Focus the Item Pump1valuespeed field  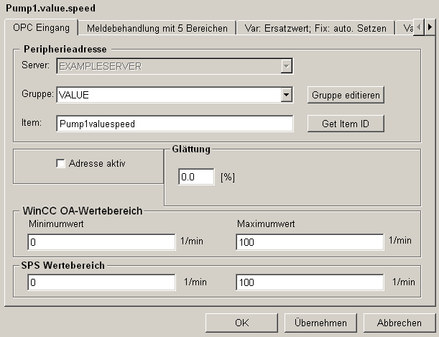point(175,124)
